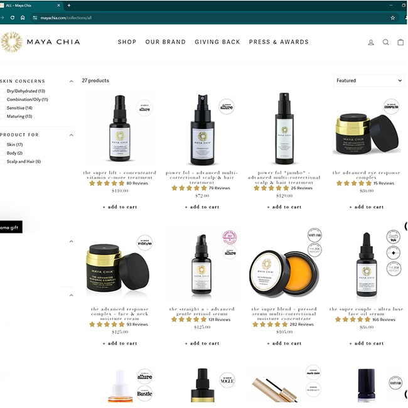Open the Shop menu
The image size is (408, 408).
point(127,42)
